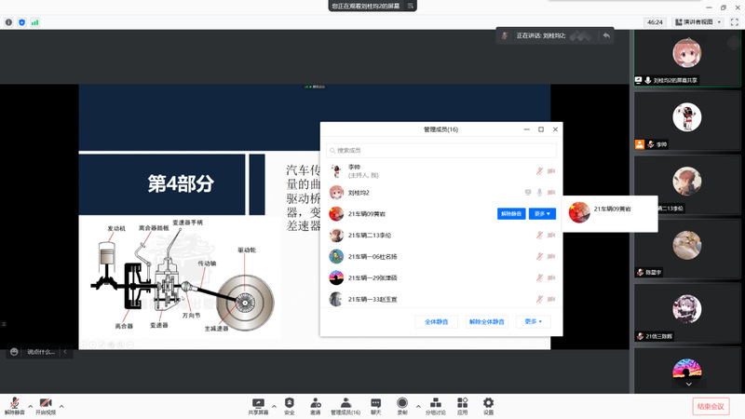Toggle 解除静音 microphone in bottom toolbar
The width and height of the screenshot is (745, 419).
tap(15, 404)
